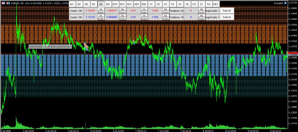298x132 pixels.
Task: Pick the H3 timeframe button
Action: [165, 4]
